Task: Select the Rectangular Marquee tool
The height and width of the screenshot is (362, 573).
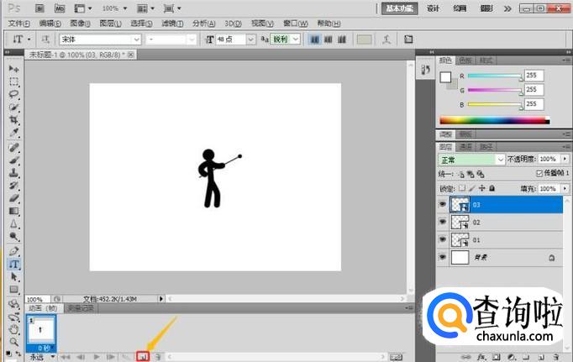Action: (x=13, y=81)
